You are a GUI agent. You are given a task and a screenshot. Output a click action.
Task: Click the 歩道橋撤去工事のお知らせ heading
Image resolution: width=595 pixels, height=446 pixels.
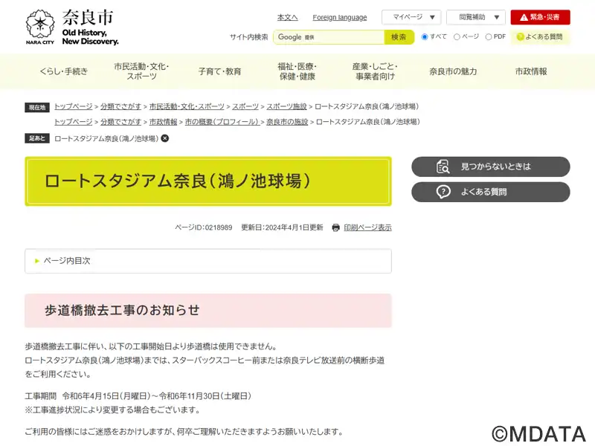[x=122, y=310]
